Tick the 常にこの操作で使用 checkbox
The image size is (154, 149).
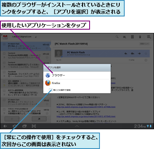[51, 90]
